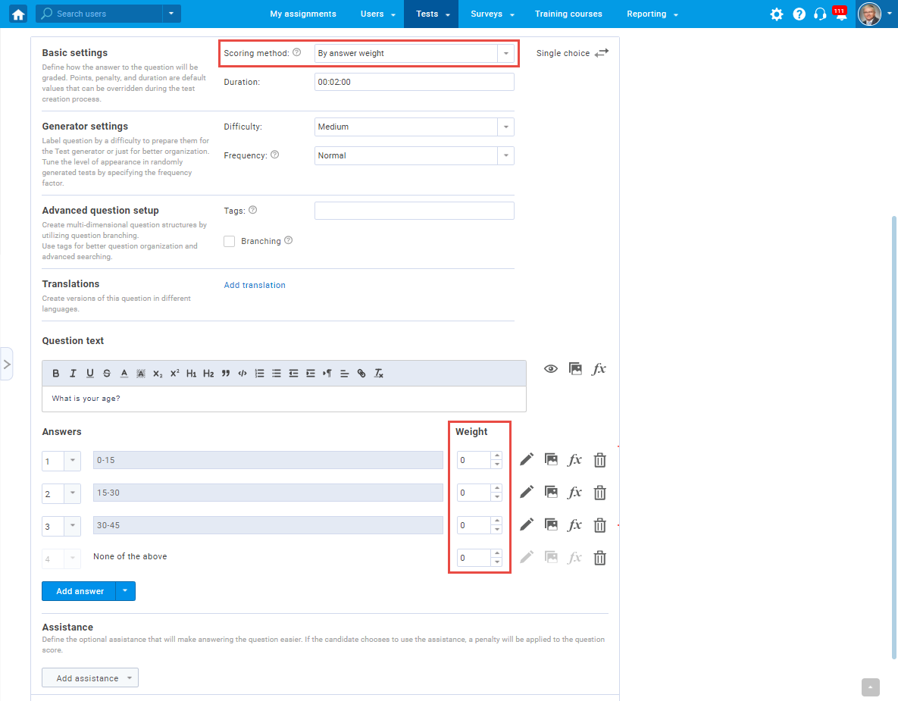Open the Add assistance dropdown

click(90, 678)
